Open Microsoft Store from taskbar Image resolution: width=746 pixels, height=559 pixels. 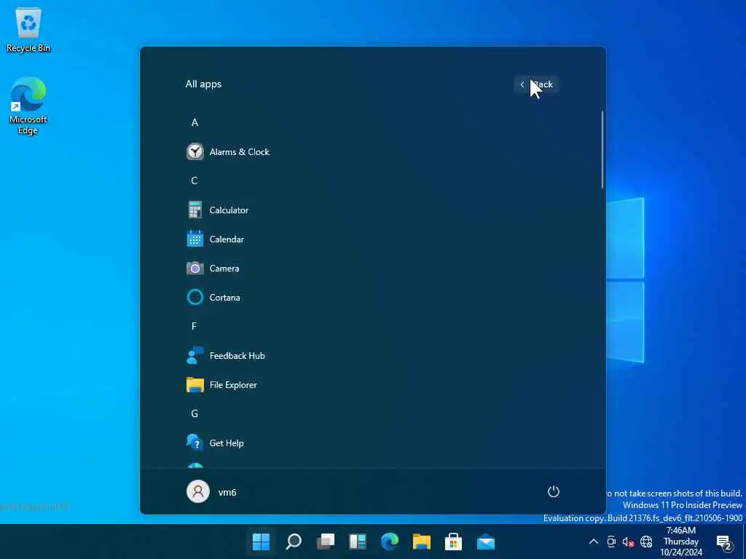click(453, 542)
